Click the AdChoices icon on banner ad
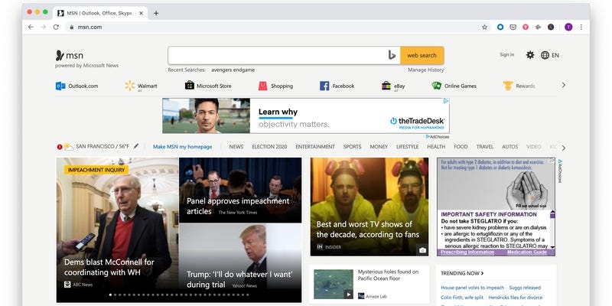612x306 pixels. coord(446,101)
